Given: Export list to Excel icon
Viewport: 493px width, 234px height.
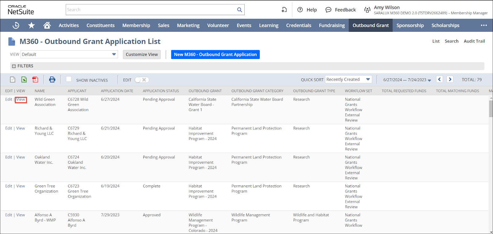Looking at the screenshot, I should coord(24,80).
